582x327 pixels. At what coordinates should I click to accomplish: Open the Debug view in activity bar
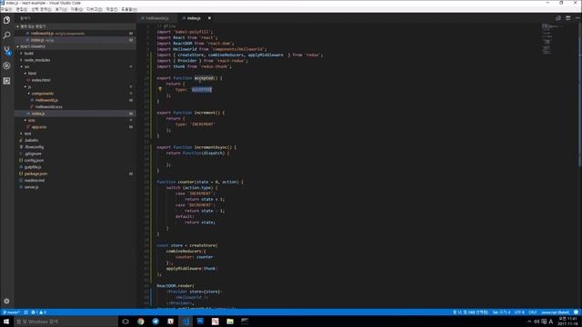(x=6, y=66)
